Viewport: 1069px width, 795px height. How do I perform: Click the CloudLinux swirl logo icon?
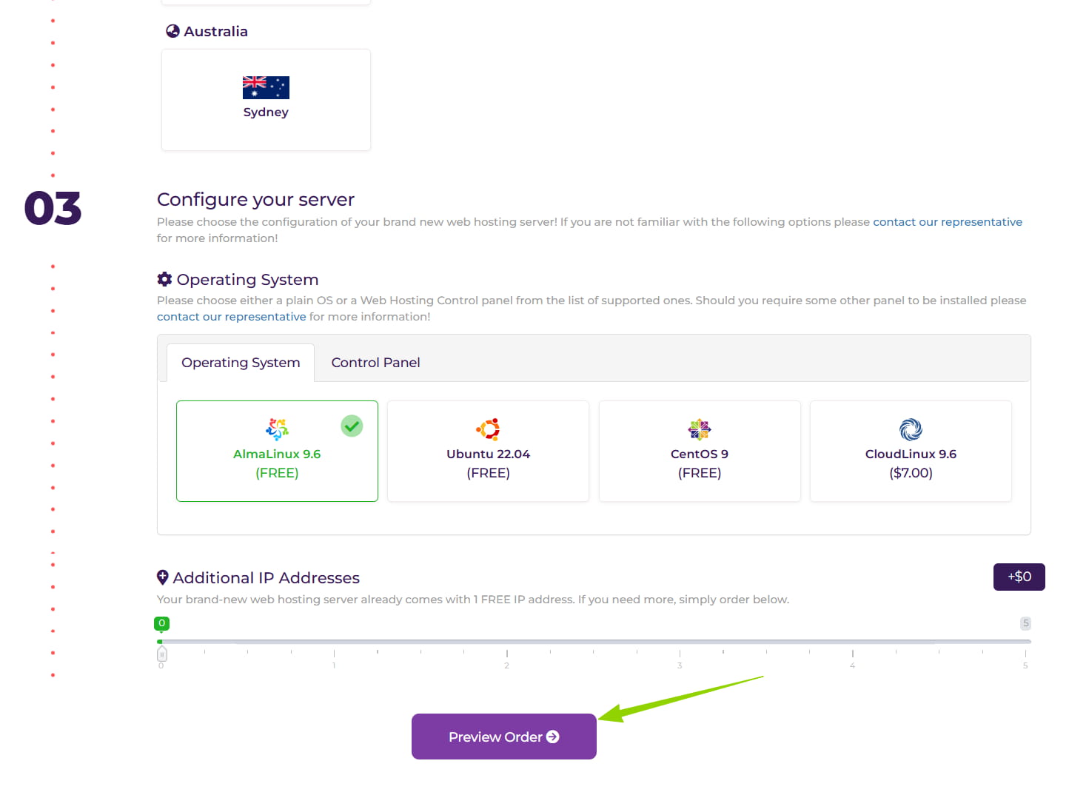pos(911,429)
